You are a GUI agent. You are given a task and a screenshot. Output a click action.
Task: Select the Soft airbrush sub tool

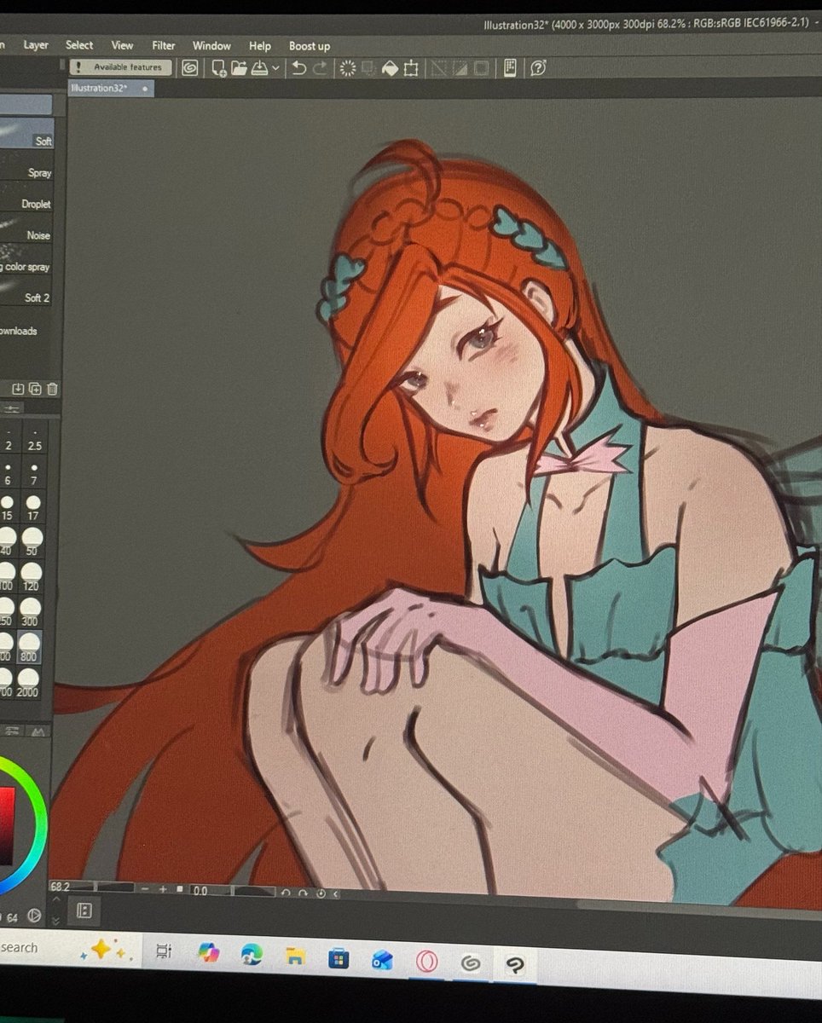tap(26, 136)
